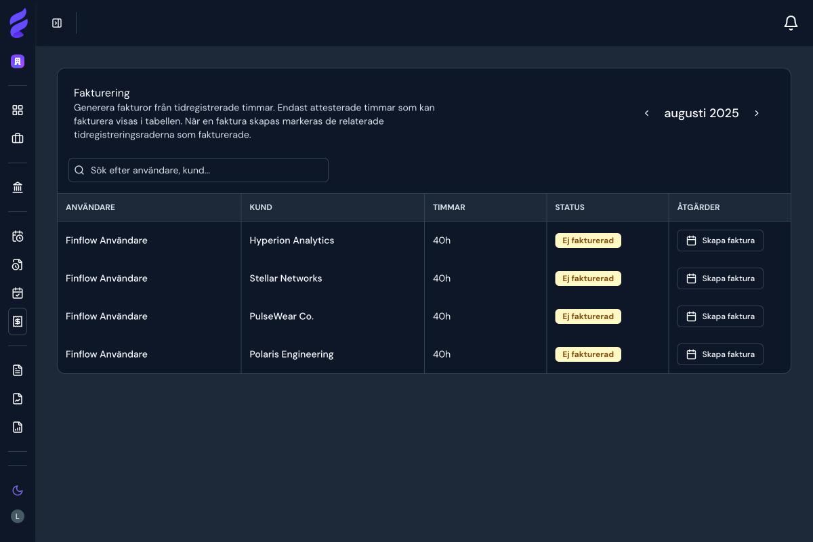Image resolution: width=813 pixels, height=542 pixels.
Task: Click Skapa faktura for Polaris Engineering
Action: 720,354
